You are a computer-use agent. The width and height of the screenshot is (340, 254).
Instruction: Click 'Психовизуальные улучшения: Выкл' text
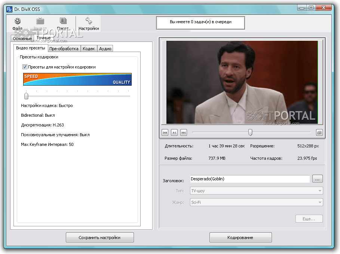click(x=55, y=135)
